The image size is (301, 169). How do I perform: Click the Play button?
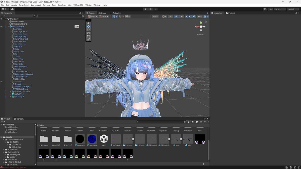[x=145, y=9]
